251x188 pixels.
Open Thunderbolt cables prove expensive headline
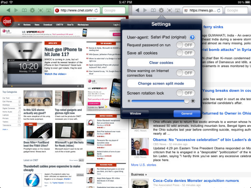click(x=52, y=168)
